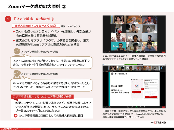Click microphone mute icon in gallery Zoom screenshot
The image size is (174, 130).
[x=105, y=52]
